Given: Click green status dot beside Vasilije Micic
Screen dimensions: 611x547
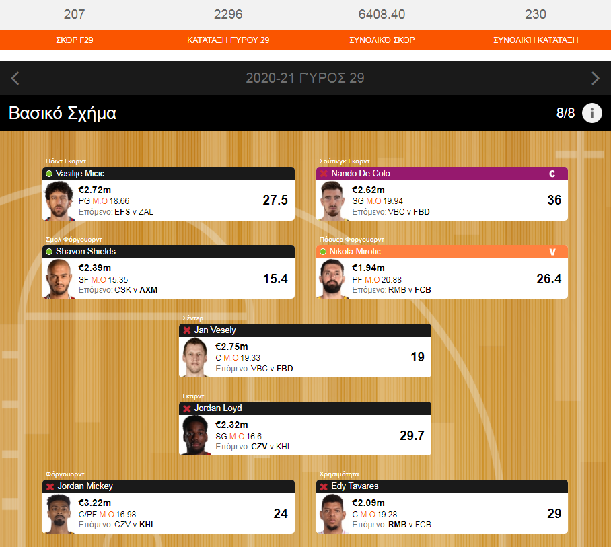Looking at the screenshot, I should (x=49, y=174).
